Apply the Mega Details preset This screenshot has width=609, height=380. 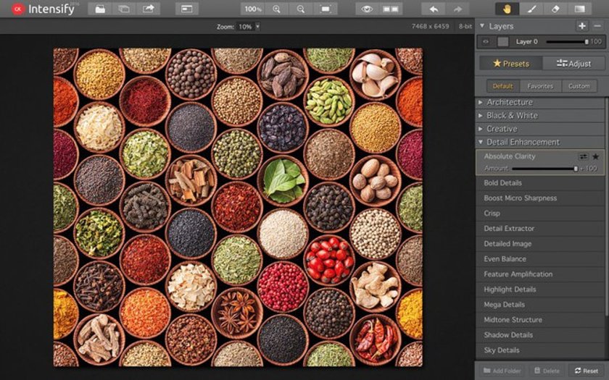(540, 305)
